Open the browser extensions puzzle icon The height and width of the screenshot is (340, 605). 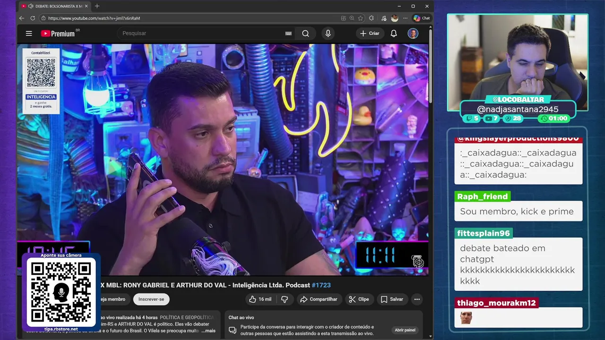(x=372, y=18)
